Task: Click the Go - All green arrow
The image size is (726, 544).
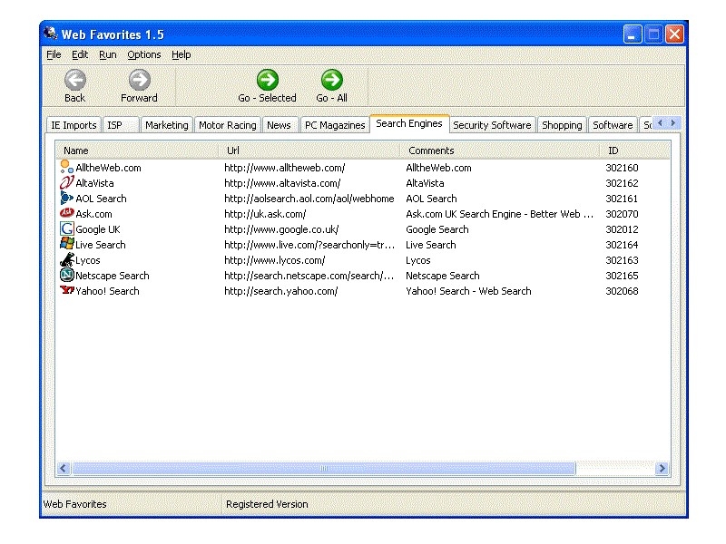Action: 332,80
